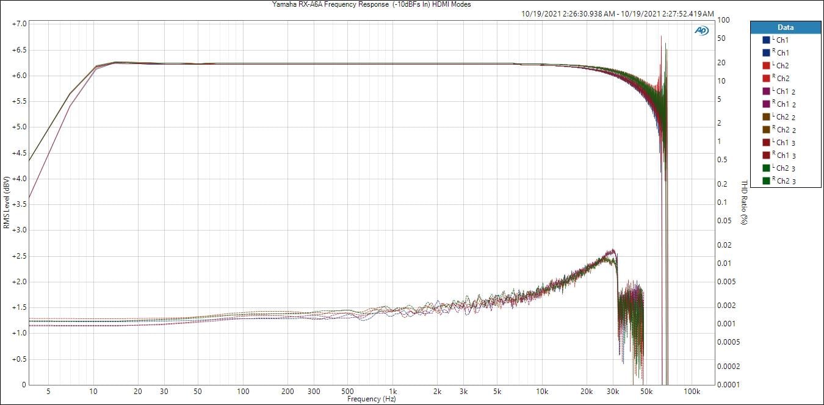Select the L Ch2 2 brown legend swatch
824x405 pixels.
[x=766, y=117]
